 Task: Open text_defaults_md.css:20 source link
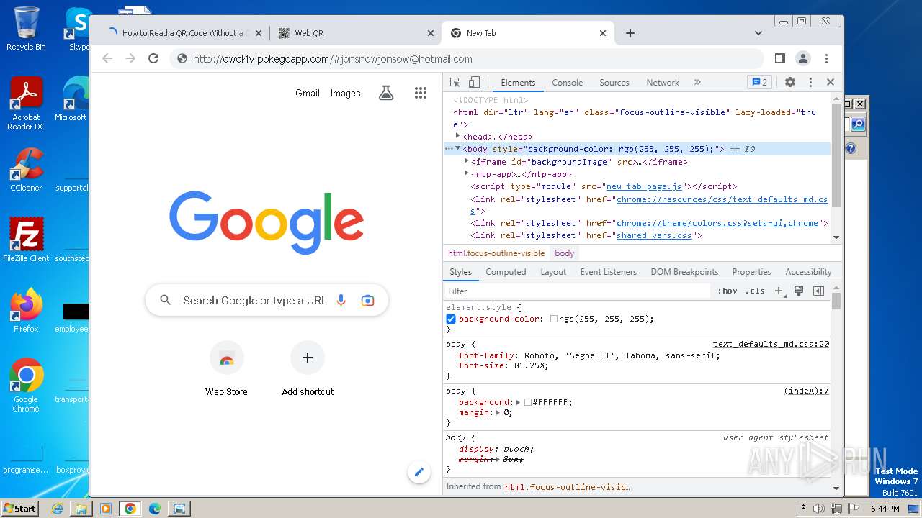(771, 344)
